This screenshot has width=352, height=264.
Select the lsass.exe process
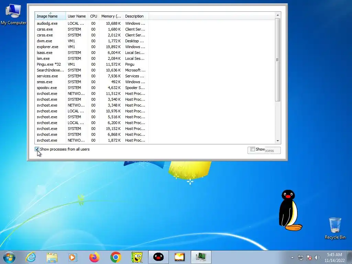pos(91,53)
